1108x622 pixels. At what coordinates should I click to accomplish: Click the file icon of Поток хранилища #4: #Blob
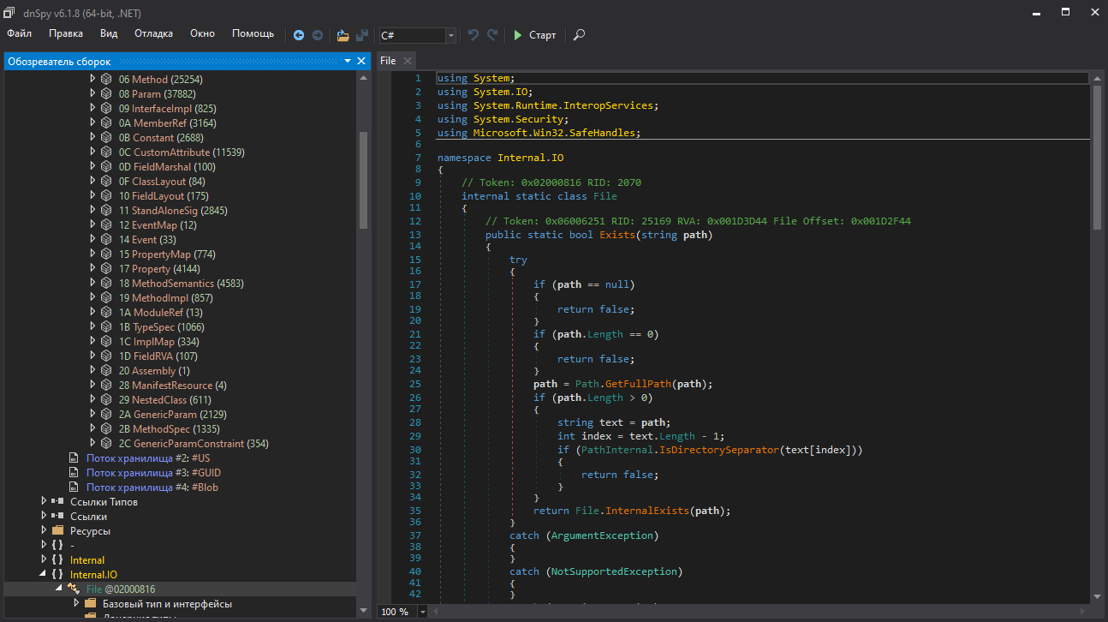click(74, 487)
